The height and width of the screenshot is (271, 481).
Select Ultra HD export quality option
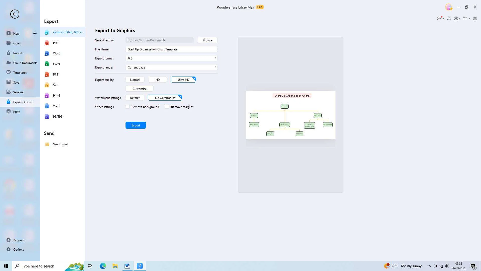point(183,79)
